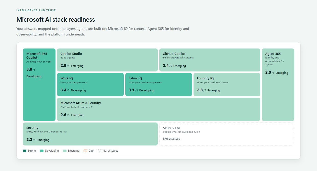Click the Gap legend outline swatch
Image resolution: width=317 pixels, height=171 pixels.
pos(85,151)
